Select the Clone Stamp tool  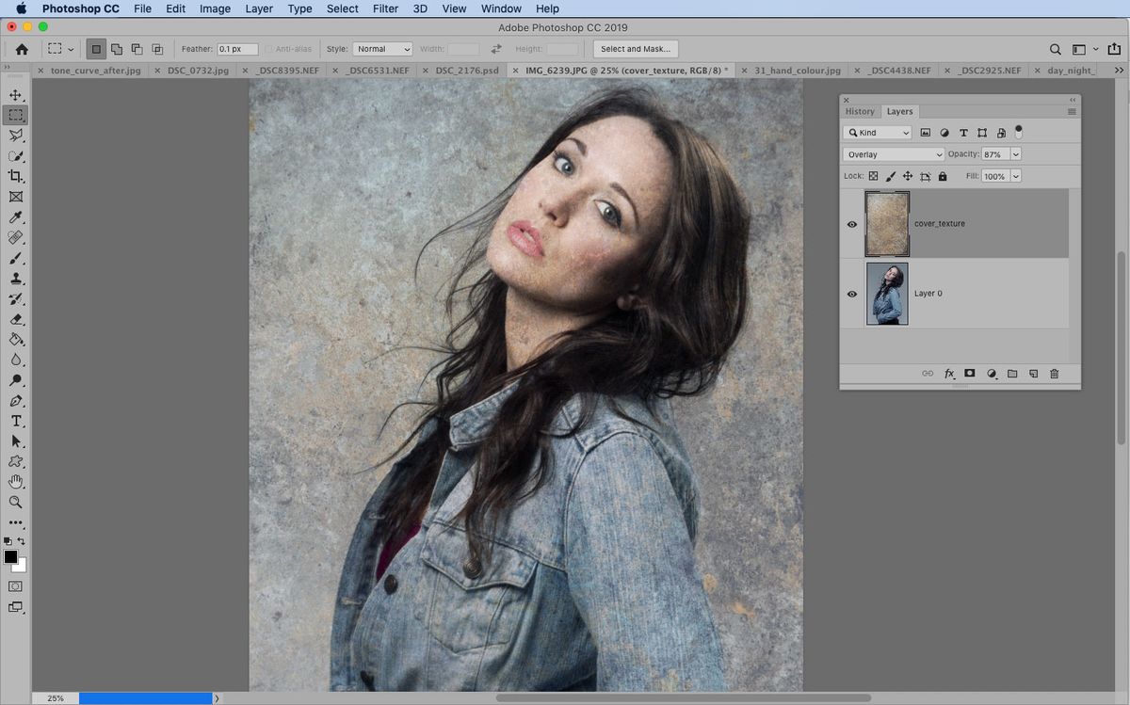pyautogui.click(x=16, y=279)
